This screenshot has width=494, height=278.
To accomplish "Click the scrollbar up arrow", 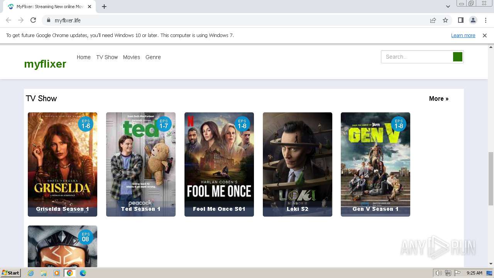I will pos(491,47).
